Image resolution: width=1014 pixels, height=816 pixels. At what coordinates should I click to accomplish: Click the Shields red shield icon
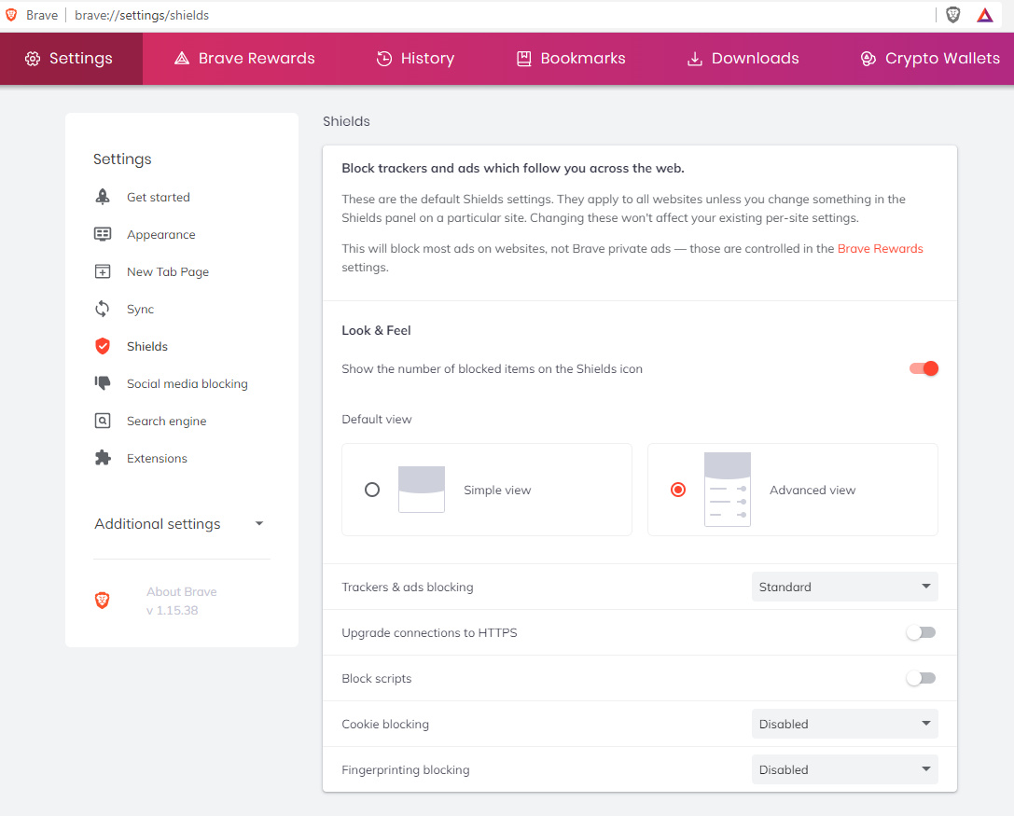pyautogui.click(x=103, y=346)
